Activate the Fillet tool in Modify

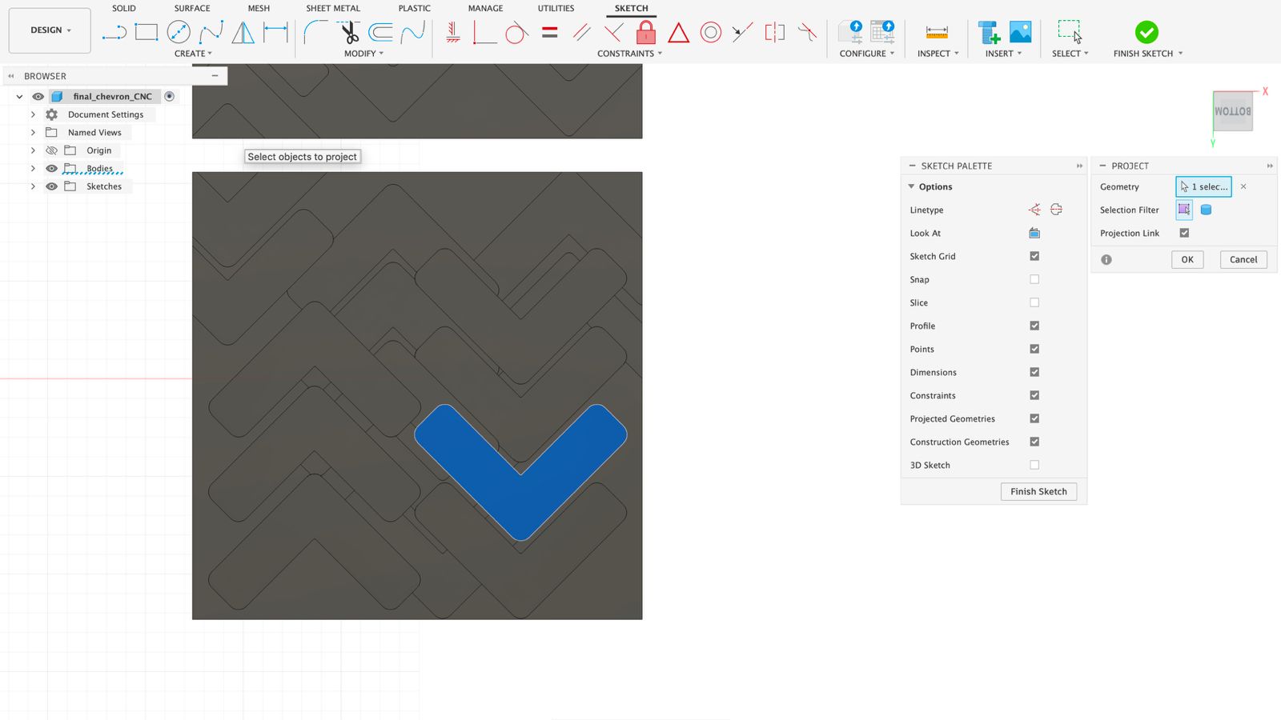pos(315,33)
